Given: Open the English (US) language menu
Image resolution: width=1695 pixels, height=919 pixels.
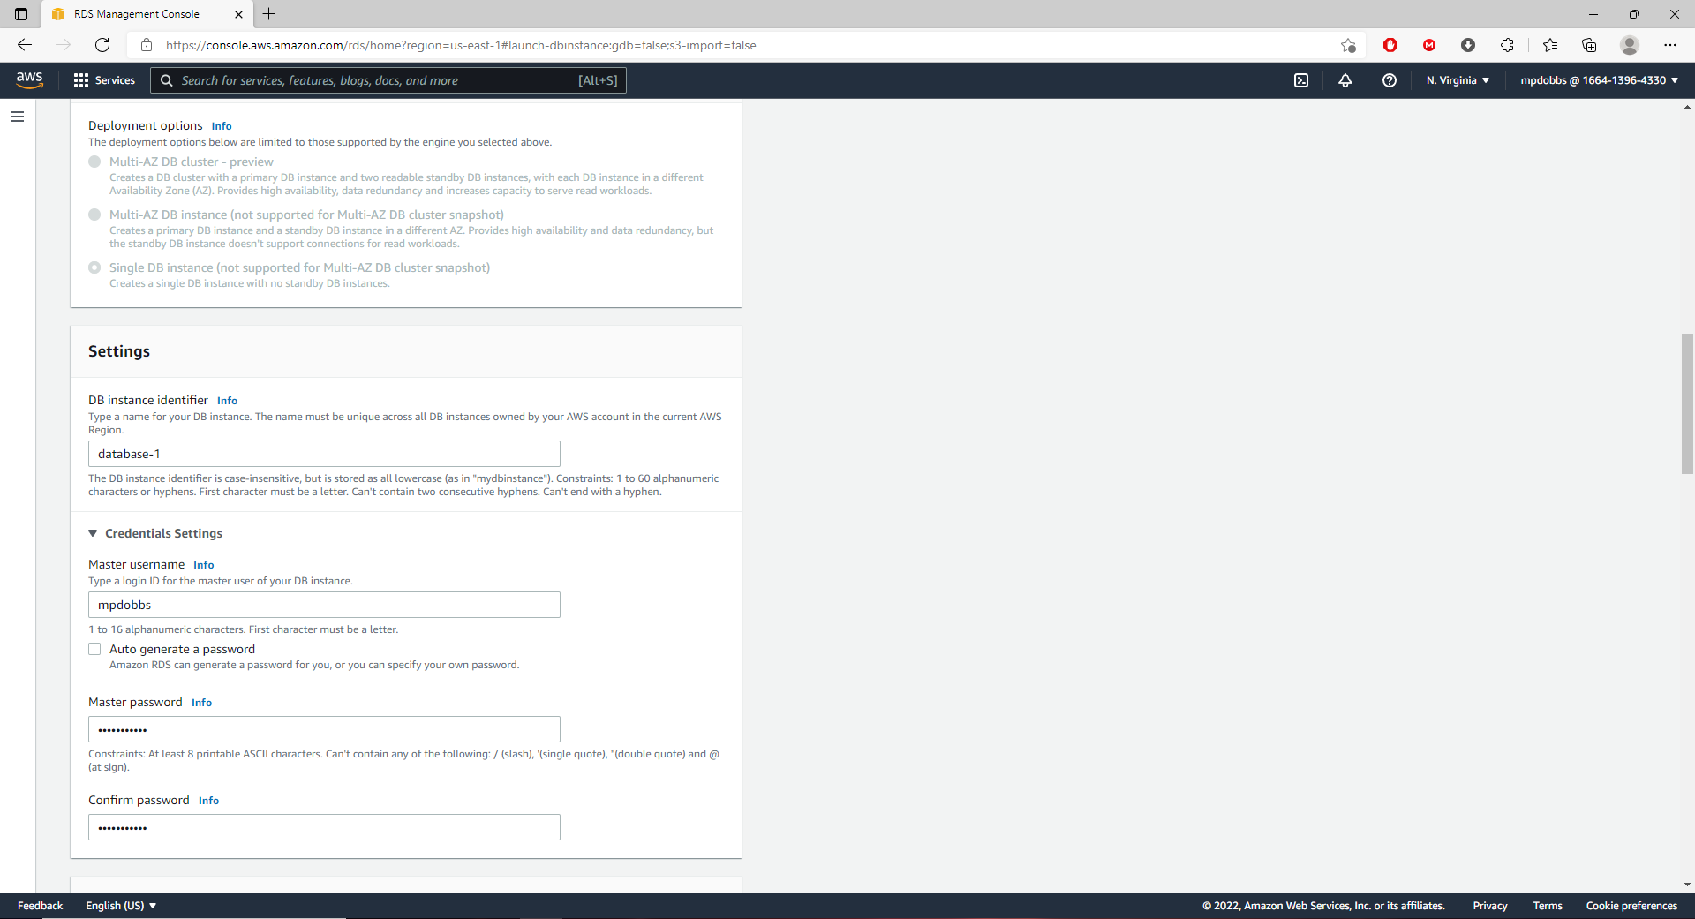Looking at the screenshot, I should click(121, 906).
